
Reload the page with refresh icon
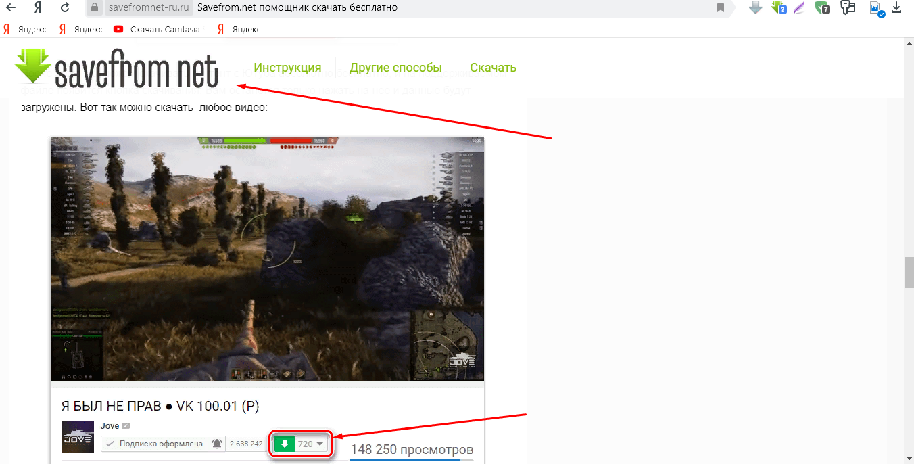65,8
